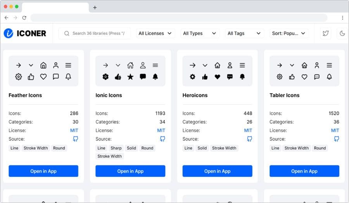Click the Tabler preview chat bubble icon
Viewport: 349px width, 203px height.
[317, 77]
